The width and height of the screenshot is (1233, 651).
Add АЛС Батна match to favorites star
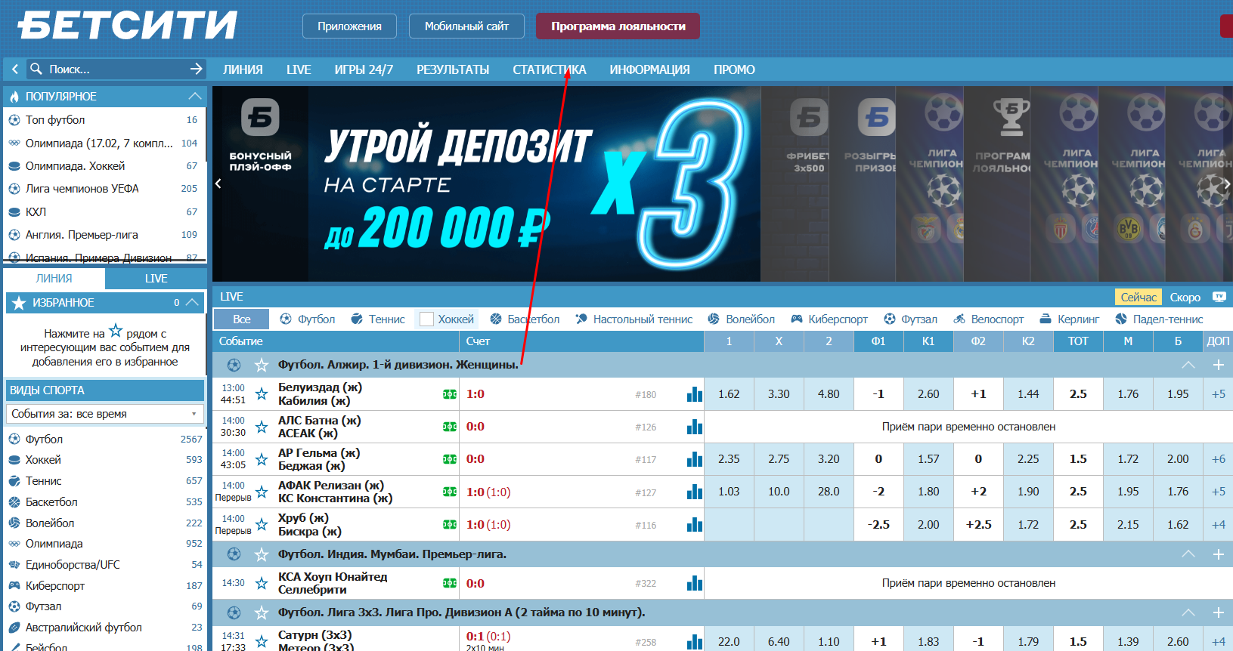(x=262, y=427)
